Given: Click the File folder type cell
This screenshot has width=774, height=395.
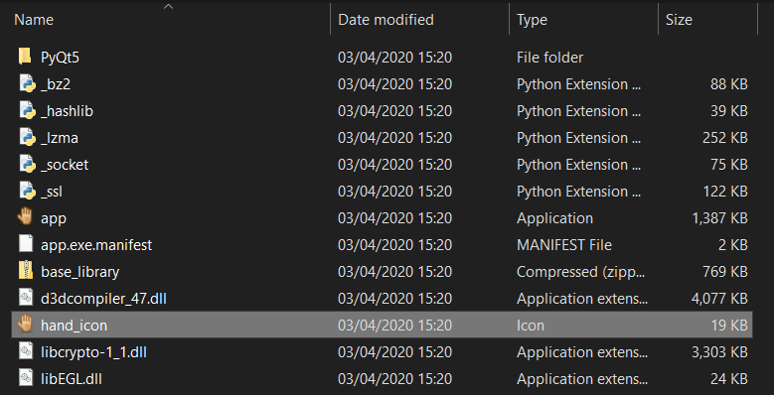Looking at the screenshot, I should coord(549,58).
